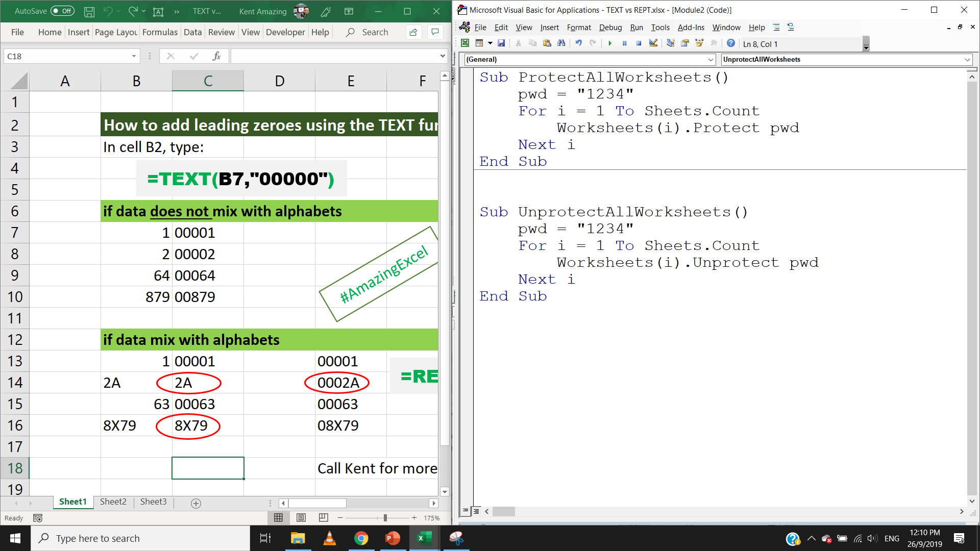Image resolution: width=980 pixels, height=551 pixels.
Task: Adjust the Excel zoom slider handle
Action: pos(385,518)
